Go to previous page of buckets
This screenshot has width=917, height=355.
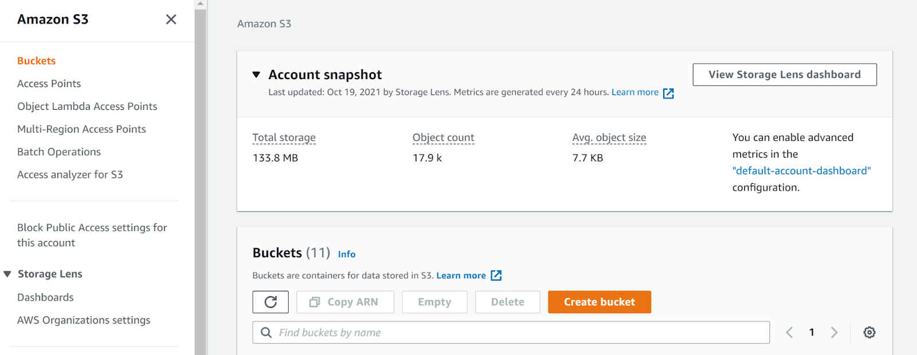[x=789, y=332]
